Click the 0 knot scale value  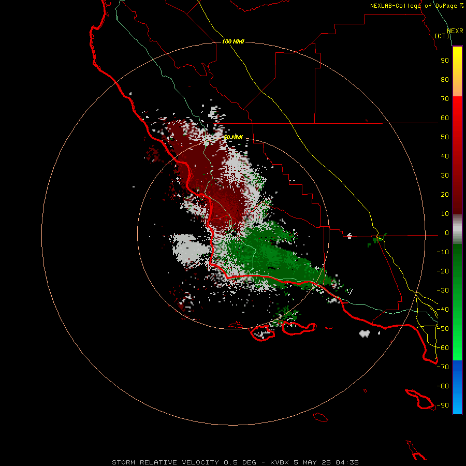447,233
